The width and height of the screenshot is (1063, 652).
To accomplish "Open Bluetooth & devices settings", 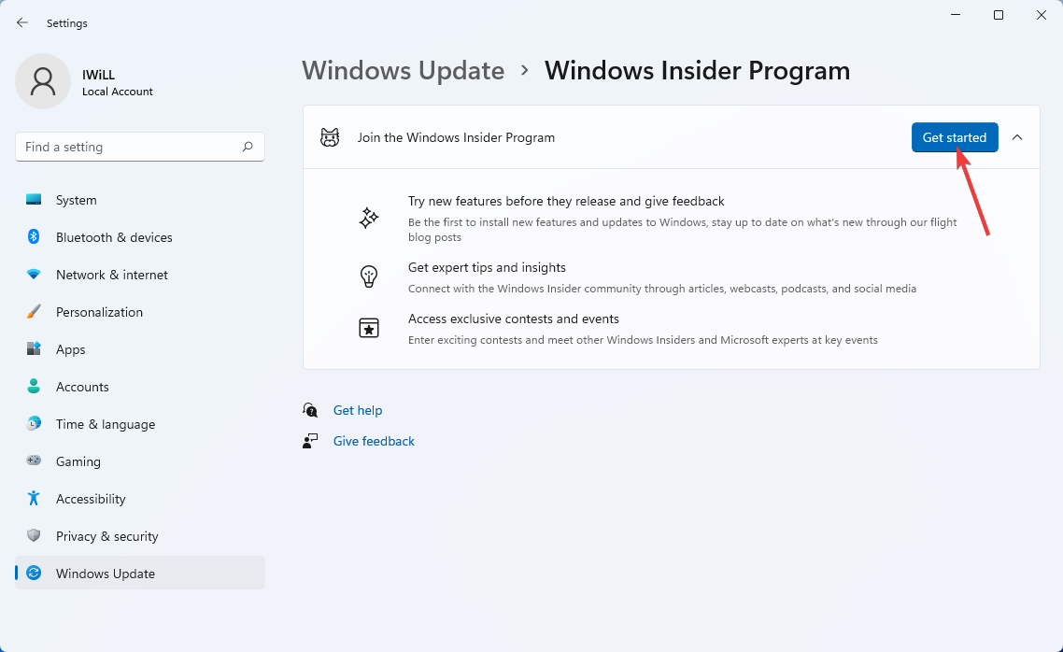I will tap(140, 237).
